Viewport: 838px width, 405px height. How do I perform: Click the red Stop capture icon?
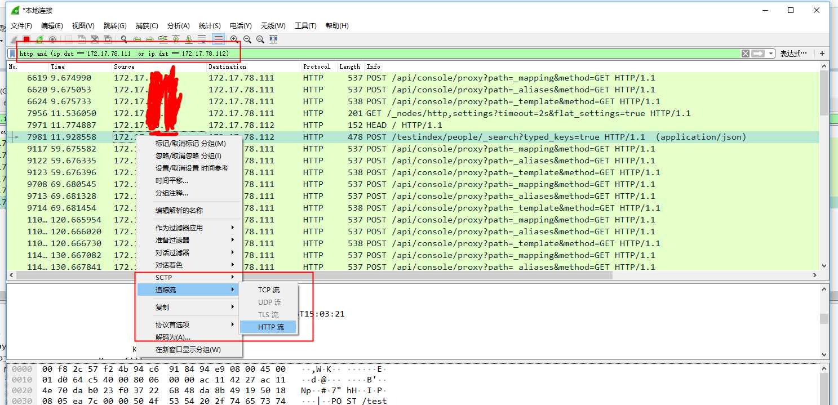(x=26, y=39)
